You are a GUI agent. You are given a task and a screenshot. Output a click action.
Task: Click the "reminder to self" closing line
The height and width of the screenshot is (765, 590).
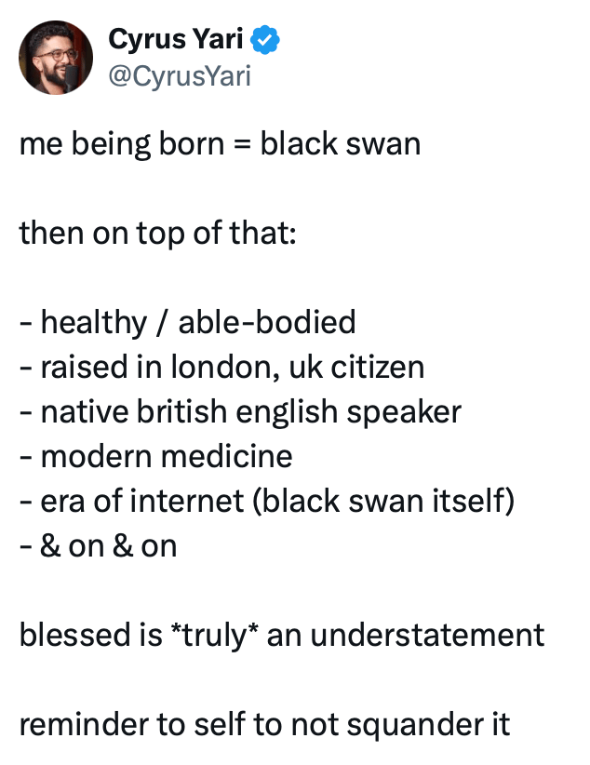[264, 724]
